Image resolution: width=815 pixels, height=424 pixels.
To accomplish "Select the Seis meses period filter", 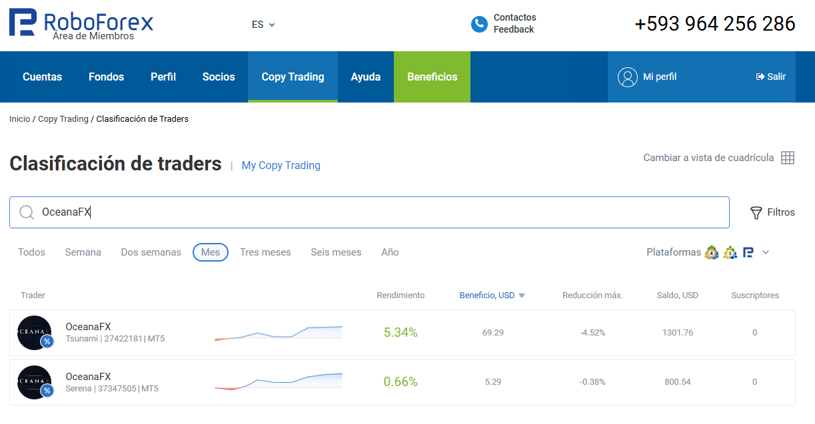I will point(336,252).
